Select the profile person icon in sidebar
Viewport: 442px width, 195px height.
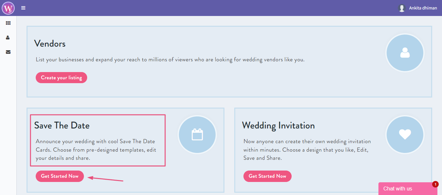click(x=8, y=37)
